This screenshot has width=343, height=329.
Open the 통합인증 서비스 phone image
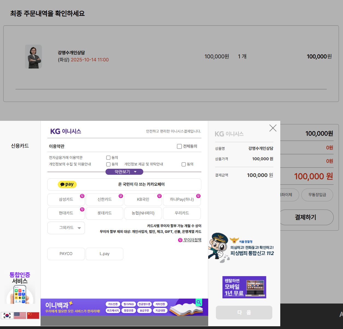(x=20, y=294)
